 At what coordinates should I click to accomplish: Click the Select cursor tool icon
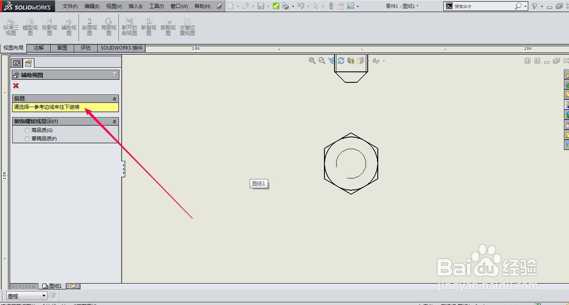(316, 6)
